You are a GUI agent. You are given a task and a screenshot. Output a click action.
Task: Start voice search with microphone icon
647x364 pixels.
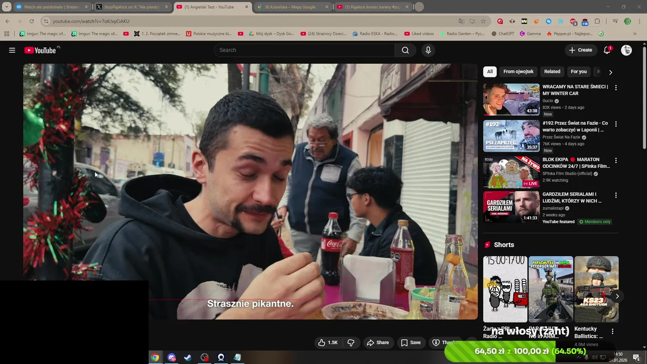coord(428,50)
